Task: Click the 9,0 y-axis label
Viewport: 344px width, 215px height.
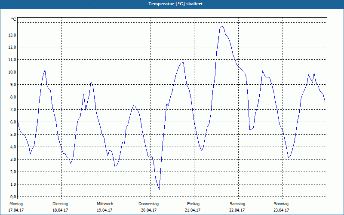Action: [13, 84]
